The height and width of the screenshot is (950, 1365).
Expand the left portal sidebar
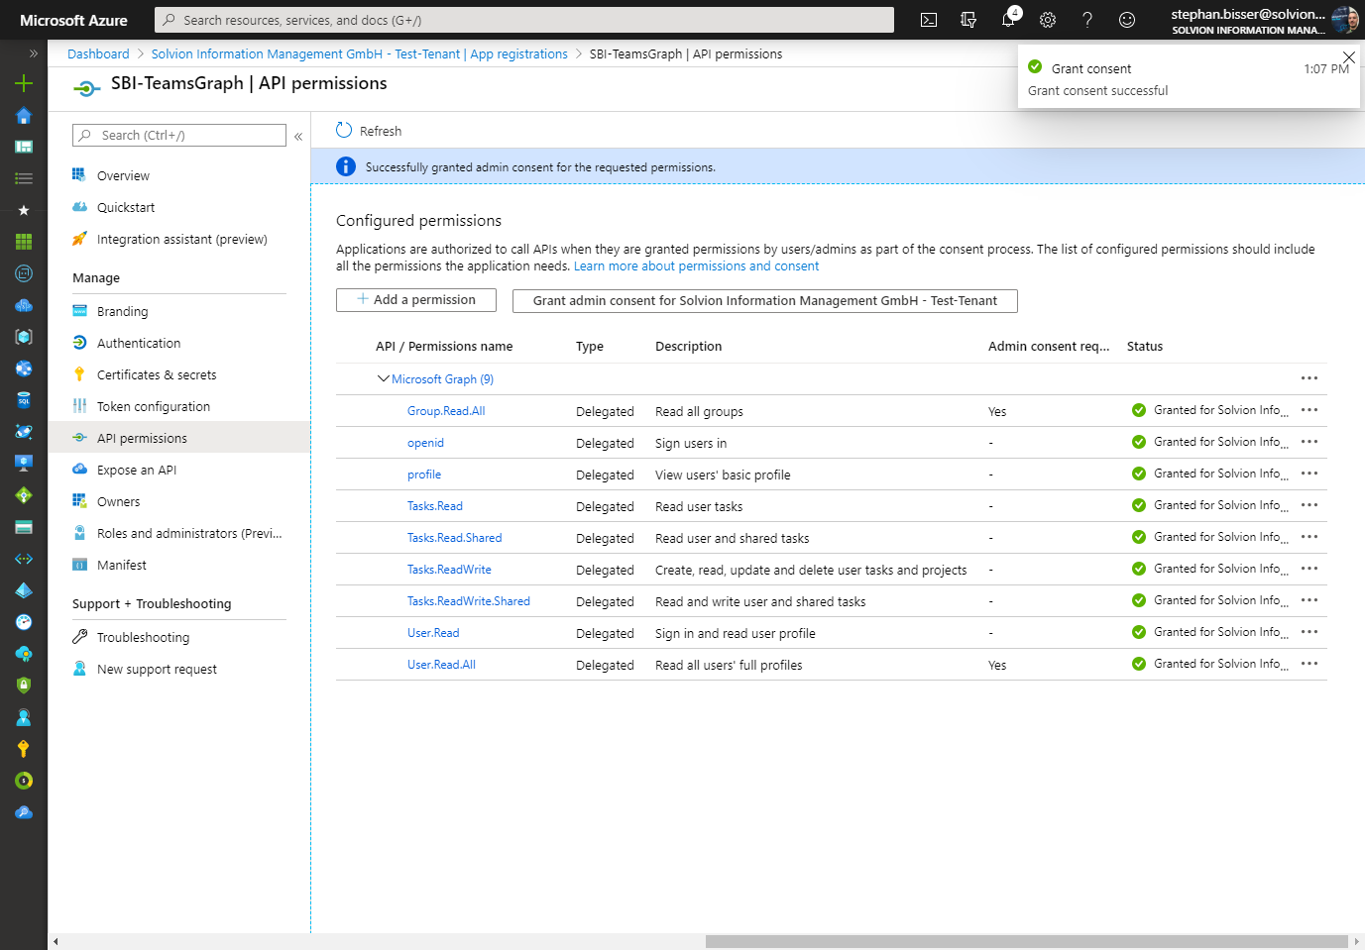(33, 53)
